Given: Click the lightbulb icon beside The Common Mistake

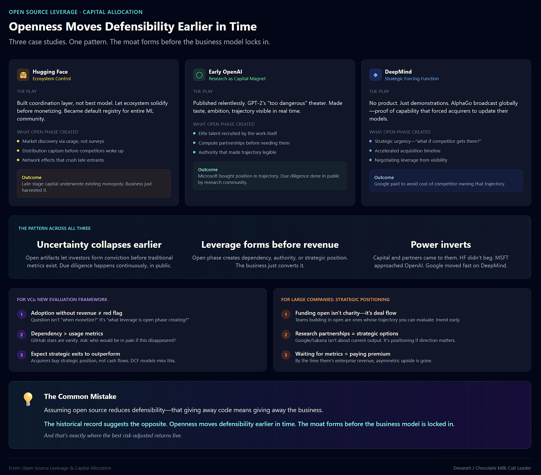Looking at the screenshot, I should (x=28, y=399).
